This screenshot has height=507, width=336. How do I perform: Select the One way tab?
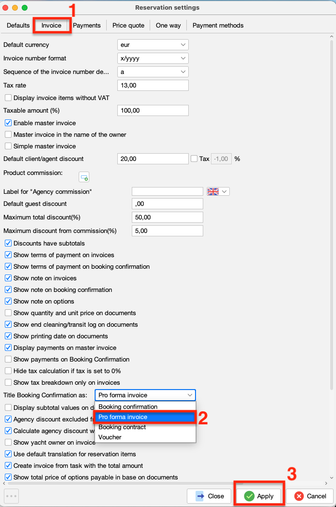coord(168,25)
